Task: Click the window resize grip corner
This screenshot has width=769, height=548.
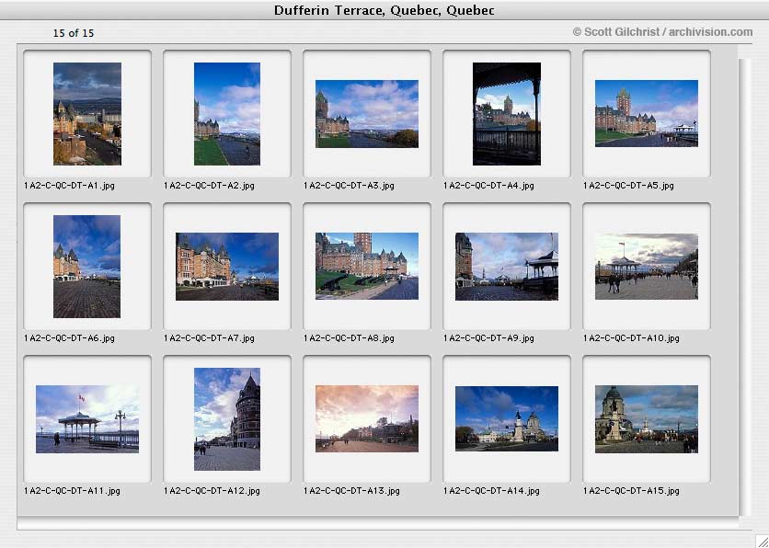Action: 762,541
